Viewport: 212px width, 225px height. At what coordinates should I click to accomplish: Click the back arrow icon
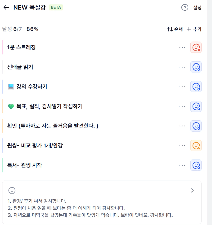[6, 8]
